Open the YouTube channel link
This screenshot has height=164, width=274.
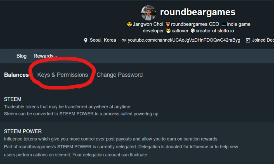tap(184, 40)
